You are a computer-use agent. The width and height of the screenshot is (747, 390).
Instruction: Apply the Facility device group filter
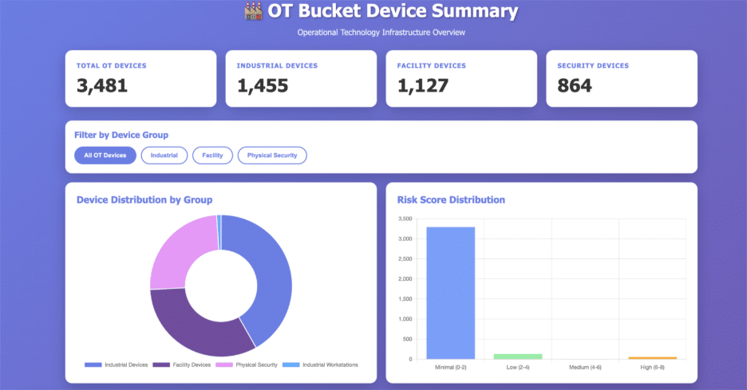tap(212, 156)
